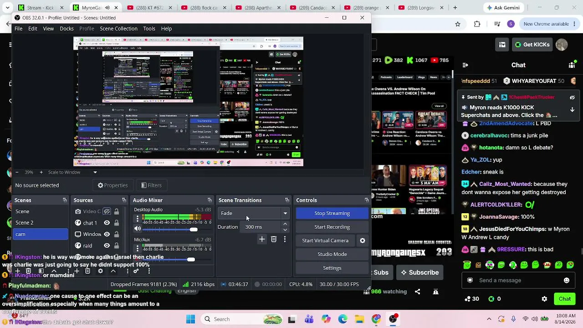The image size is (583, 328).
Task: Open Kick chat viewers list icon
Action: point(573,65)
